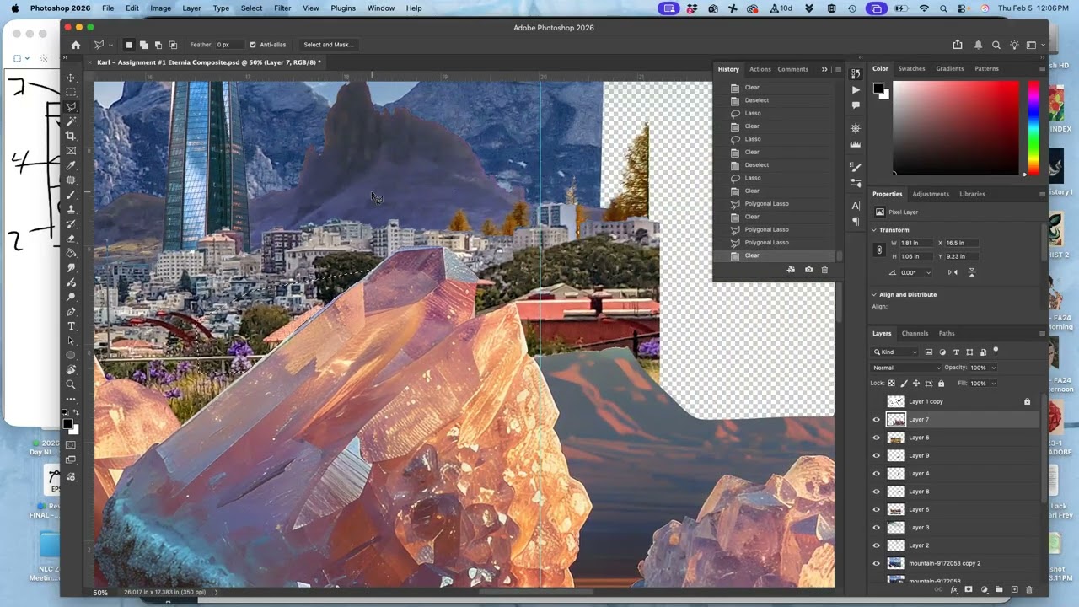Open layer filter Kind dropdown
The image size is (1079, 607).
(895, 352)
